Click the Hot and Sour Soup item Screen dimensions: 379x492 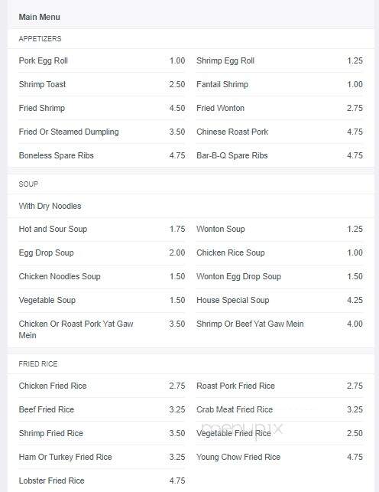click(x=53, y=229)
